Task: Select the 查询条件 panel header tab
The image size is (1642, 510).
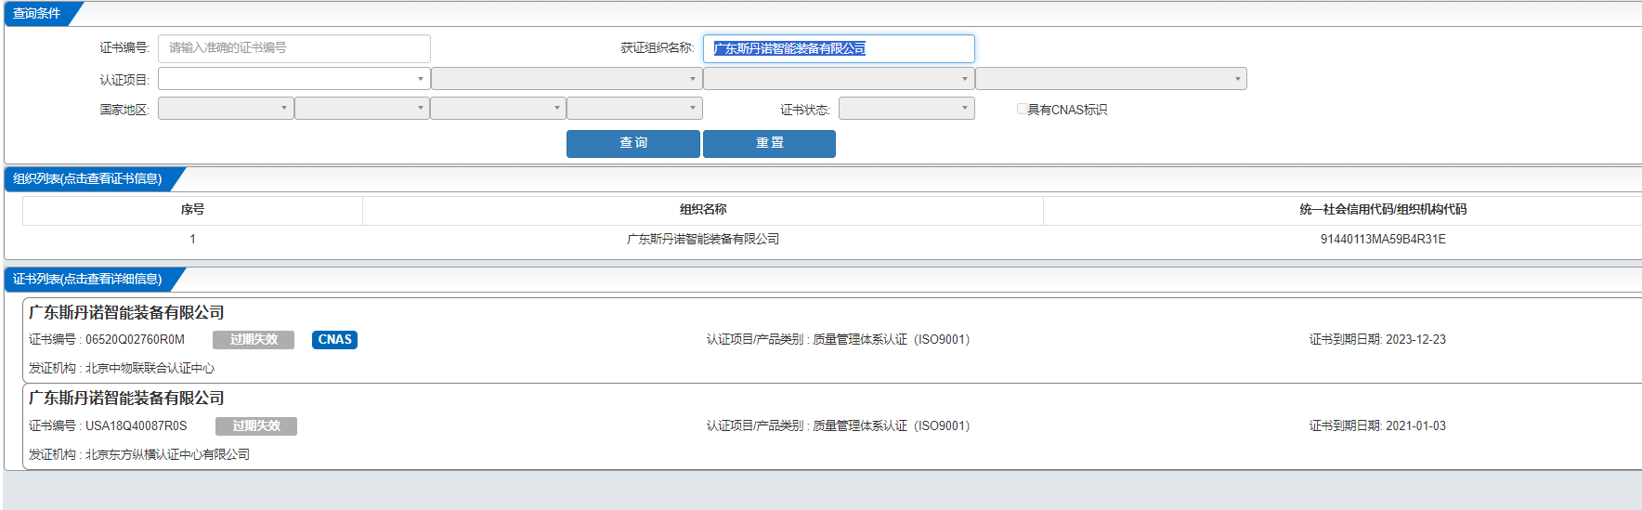Action: click(x=37, y=13)
